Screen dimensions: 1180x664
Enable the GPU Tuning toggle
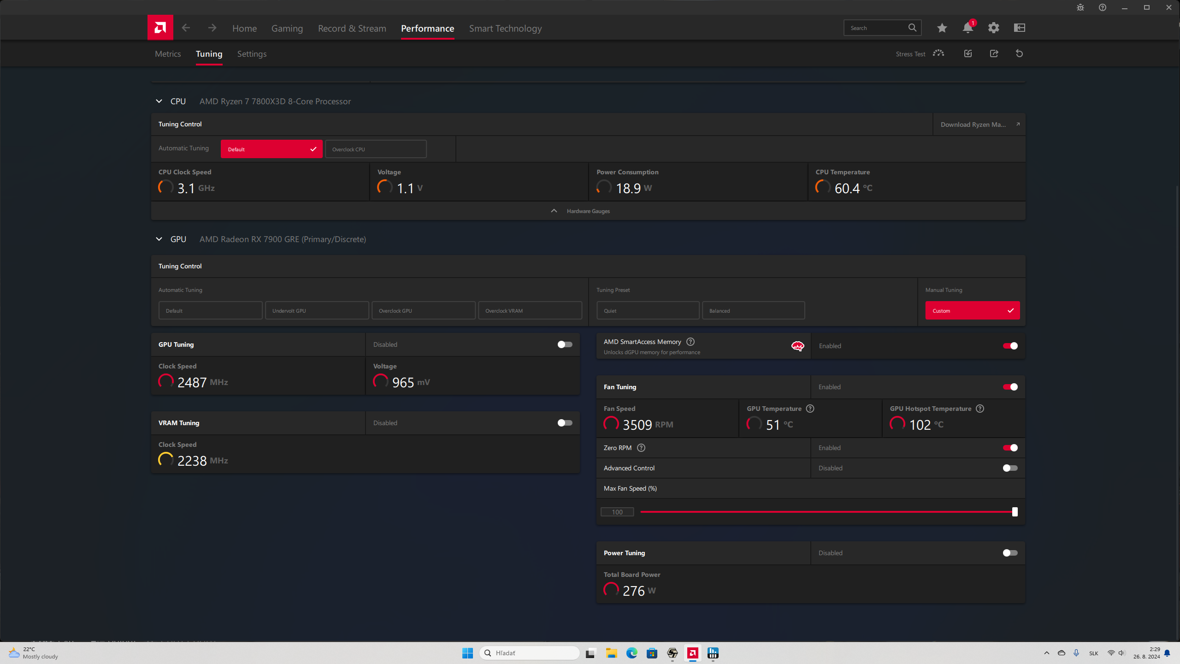click(565, 344)
